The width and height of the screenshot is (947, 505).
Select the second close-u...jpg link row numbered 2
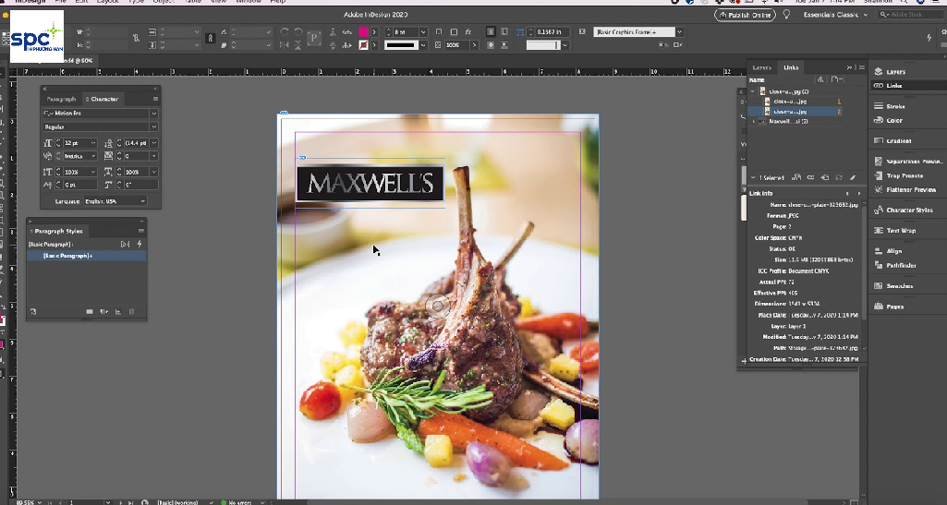[x=795, y=112]
